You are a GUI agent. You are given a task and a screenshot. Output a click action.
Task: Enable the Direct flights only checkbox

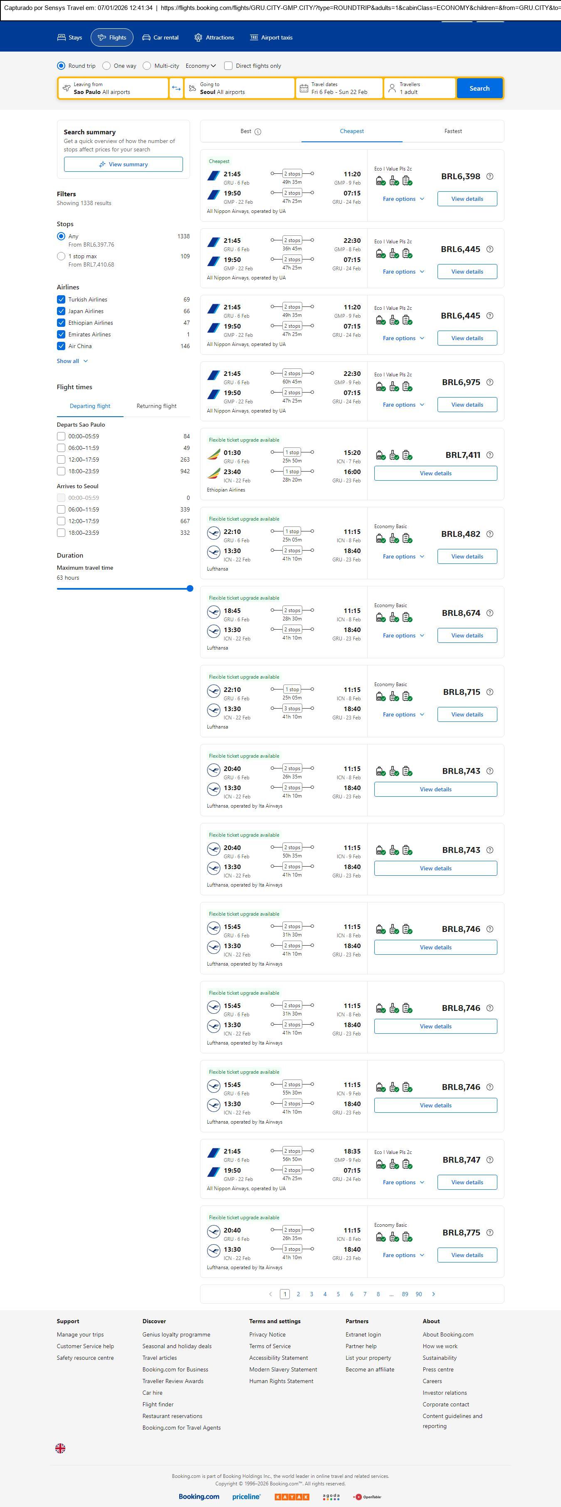[228, 66]
